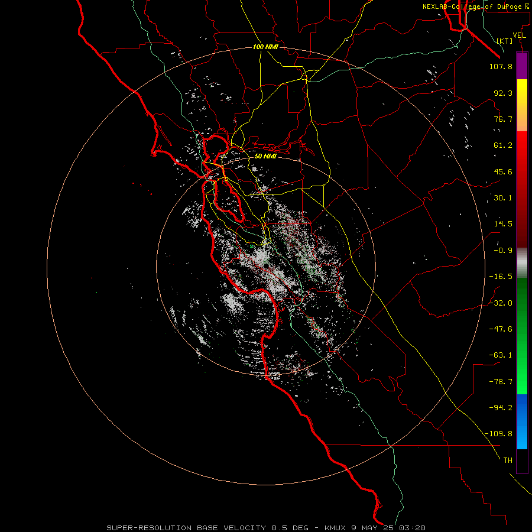Click the '100 NMI' range ring label
Image resolution: width=532 pixels, height=532 pixels.
click(x=265, y=47)
